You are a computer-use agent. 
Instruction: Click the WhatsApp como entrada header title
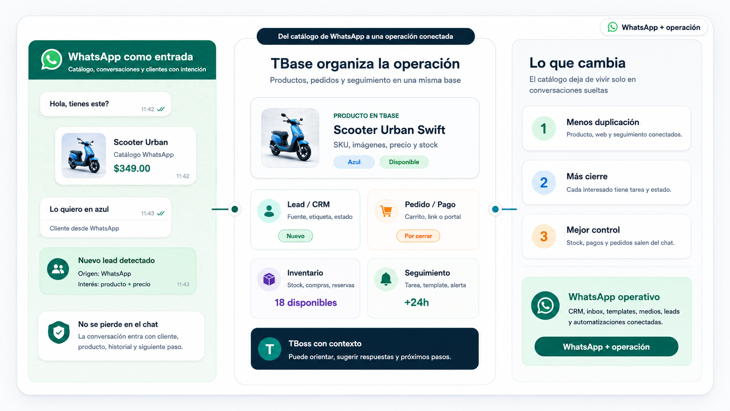pyautogui.click(x=131, y=57)
